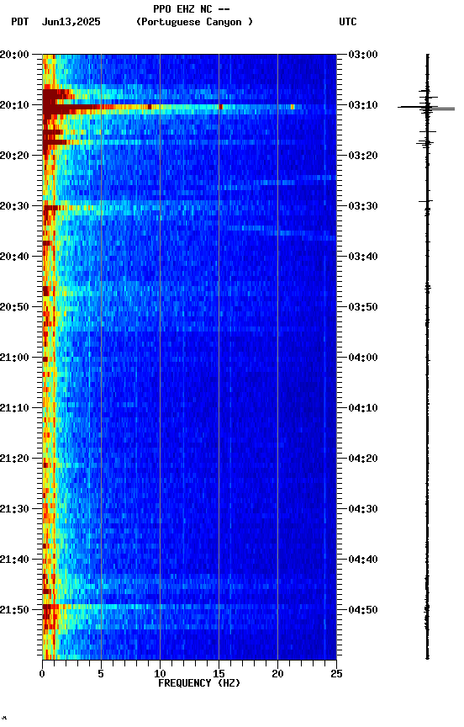Click the '21:30' PDT time label

point(14,509)
